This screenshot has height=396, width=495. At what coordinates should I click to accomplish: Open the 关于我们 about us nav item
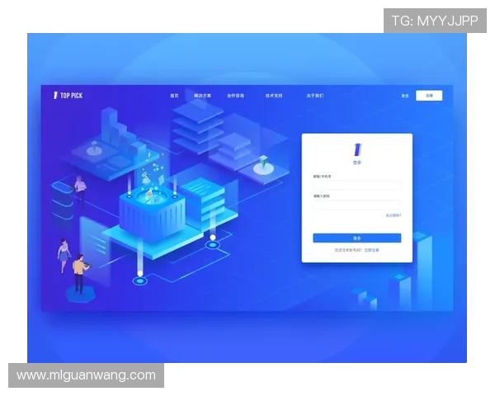click(x=315, y=96)
